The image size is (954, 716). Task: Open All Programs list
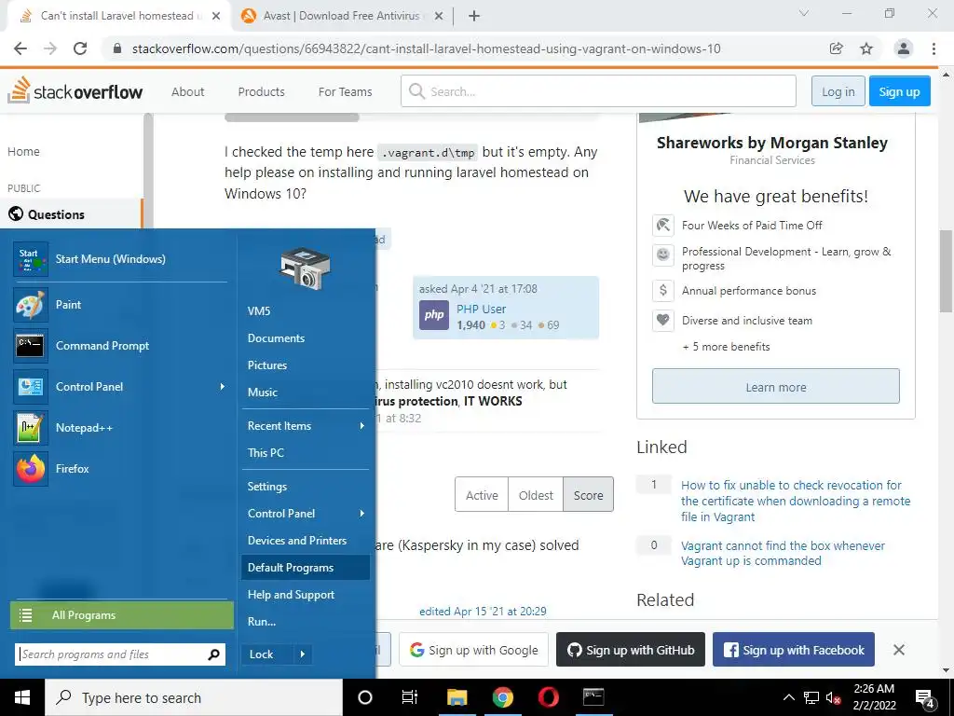(x=122, y=615)
